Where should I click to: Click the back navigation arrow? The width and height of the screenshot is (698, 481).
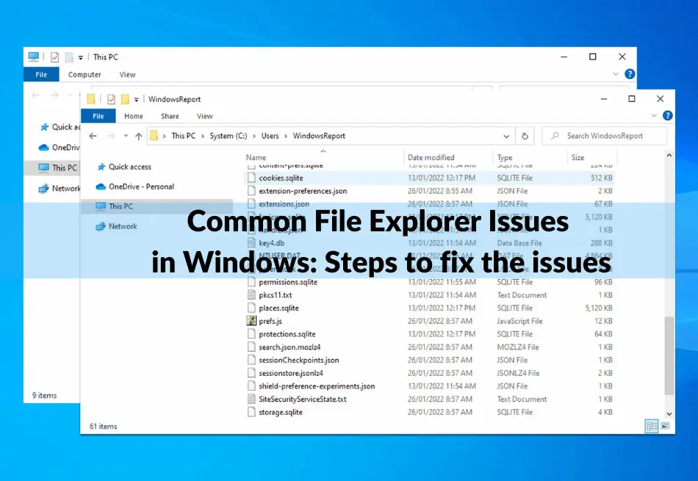click(x=93, y=135)
